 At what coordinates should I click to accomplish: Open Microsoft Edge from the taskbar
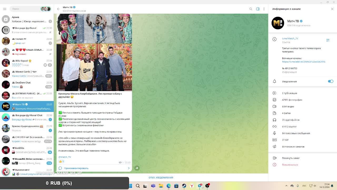pyautogui.click(x=168, y=186)
